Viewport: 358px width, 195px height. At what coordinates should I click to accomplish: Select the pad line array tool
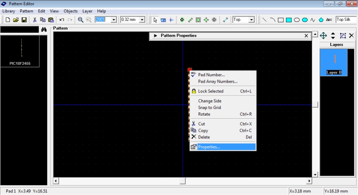tap(190, 20)
